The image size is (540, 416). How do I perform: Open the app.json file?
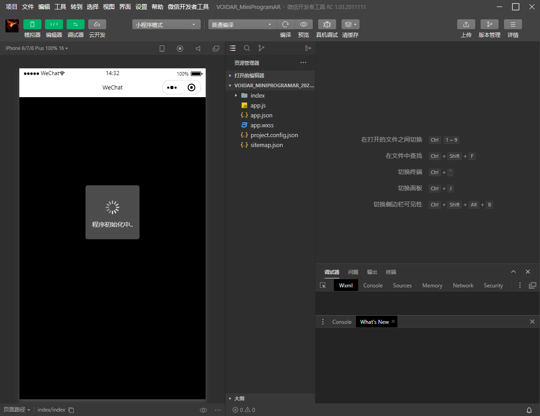point(261,115)
